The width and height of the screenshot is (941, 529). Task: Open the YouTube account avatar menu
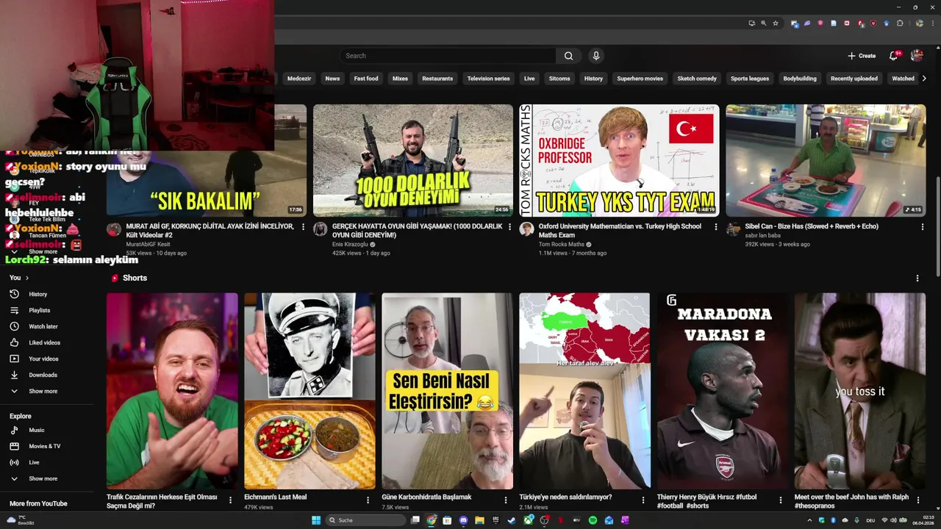[917, 56]
